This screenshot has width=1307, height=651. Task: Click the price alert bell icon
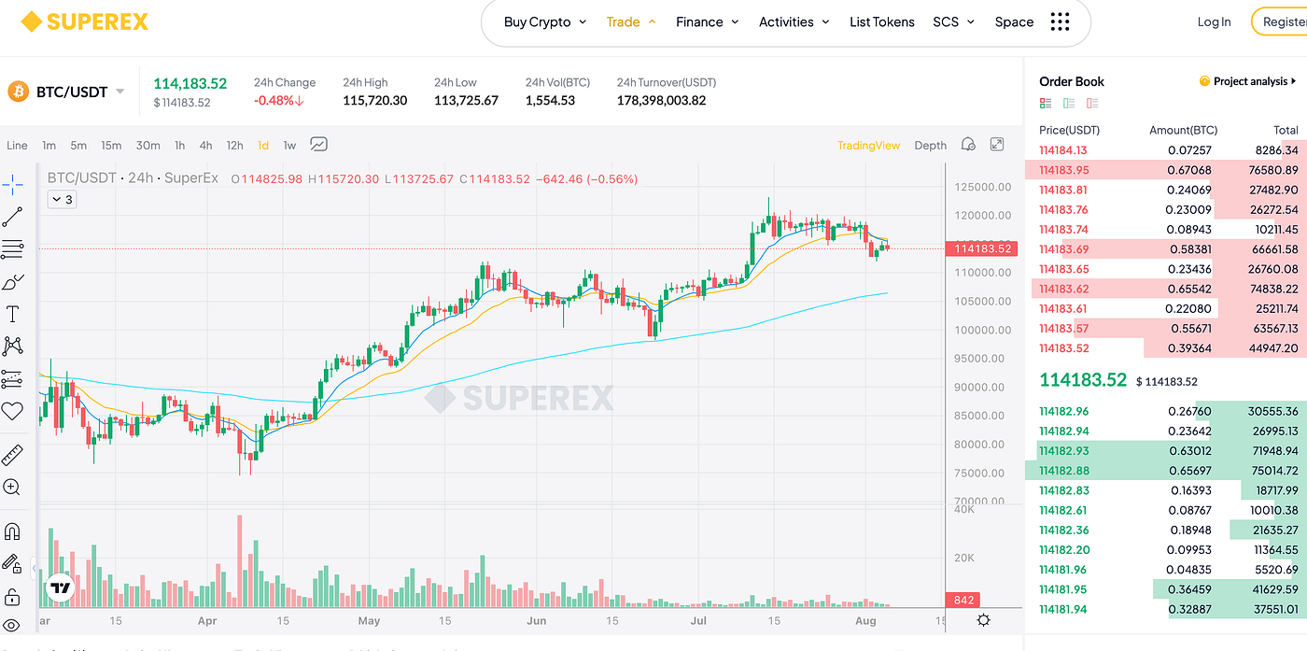tap(968, 145)
